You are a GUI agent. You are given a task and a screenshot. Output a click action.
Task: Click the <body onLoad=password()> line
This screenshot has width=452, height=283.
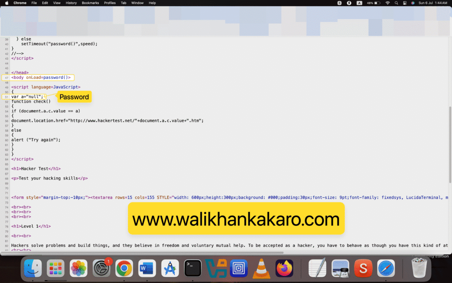(41, 77)
